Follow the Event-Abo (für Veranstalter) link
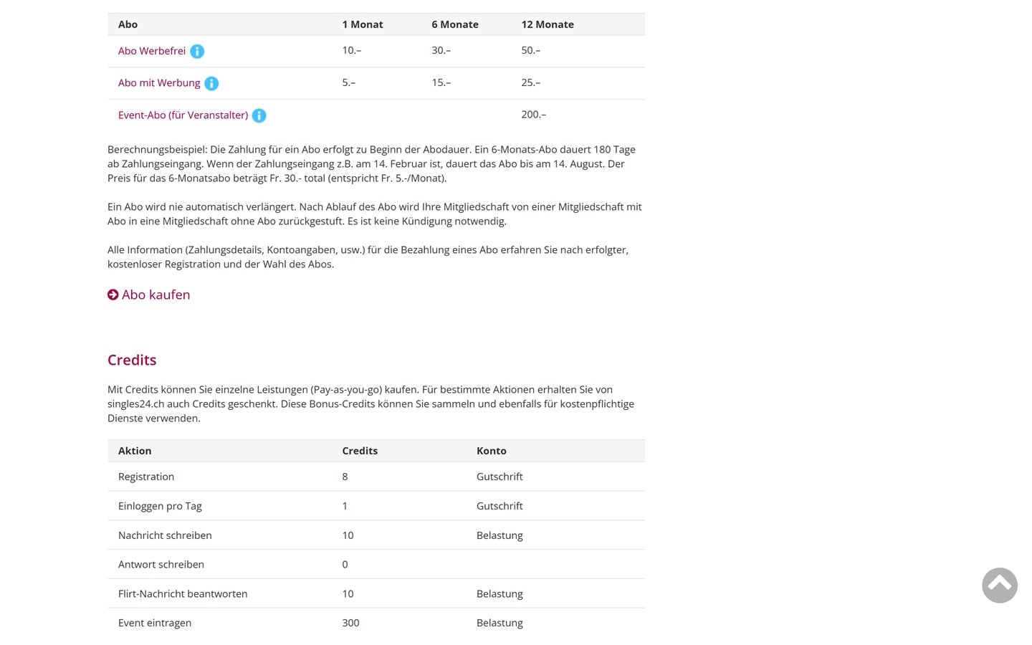The width and height of the screenshot is (1032, 645). [183, 115]
